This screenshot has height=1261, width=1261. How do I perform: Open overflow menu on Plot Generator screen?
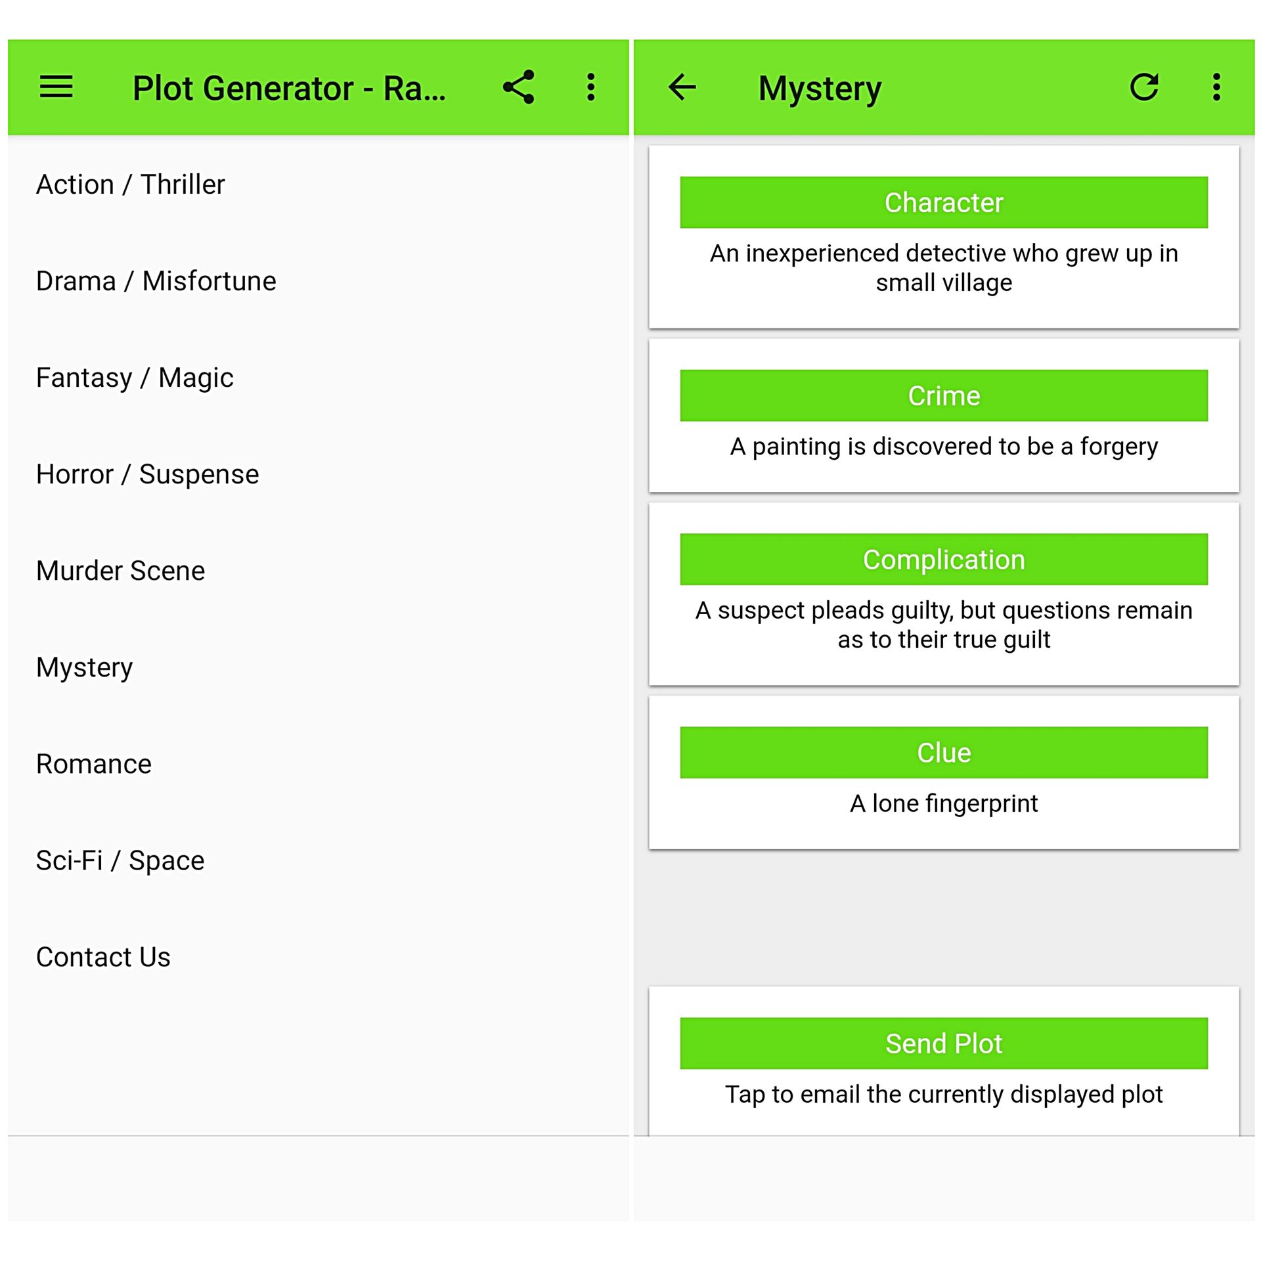591,87
